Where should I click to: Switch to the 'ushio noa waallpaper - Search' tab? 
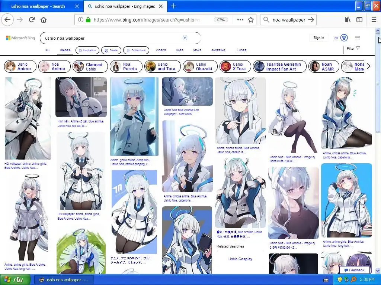pos(38,6)
